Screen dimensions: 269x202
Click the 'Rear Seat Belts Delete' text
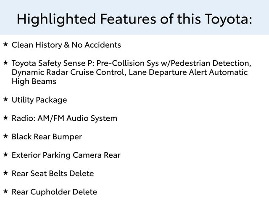click(53, 173)
